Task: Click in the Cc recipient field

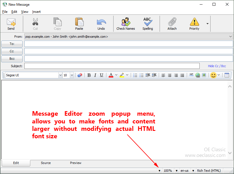Action: click(129, 51)
